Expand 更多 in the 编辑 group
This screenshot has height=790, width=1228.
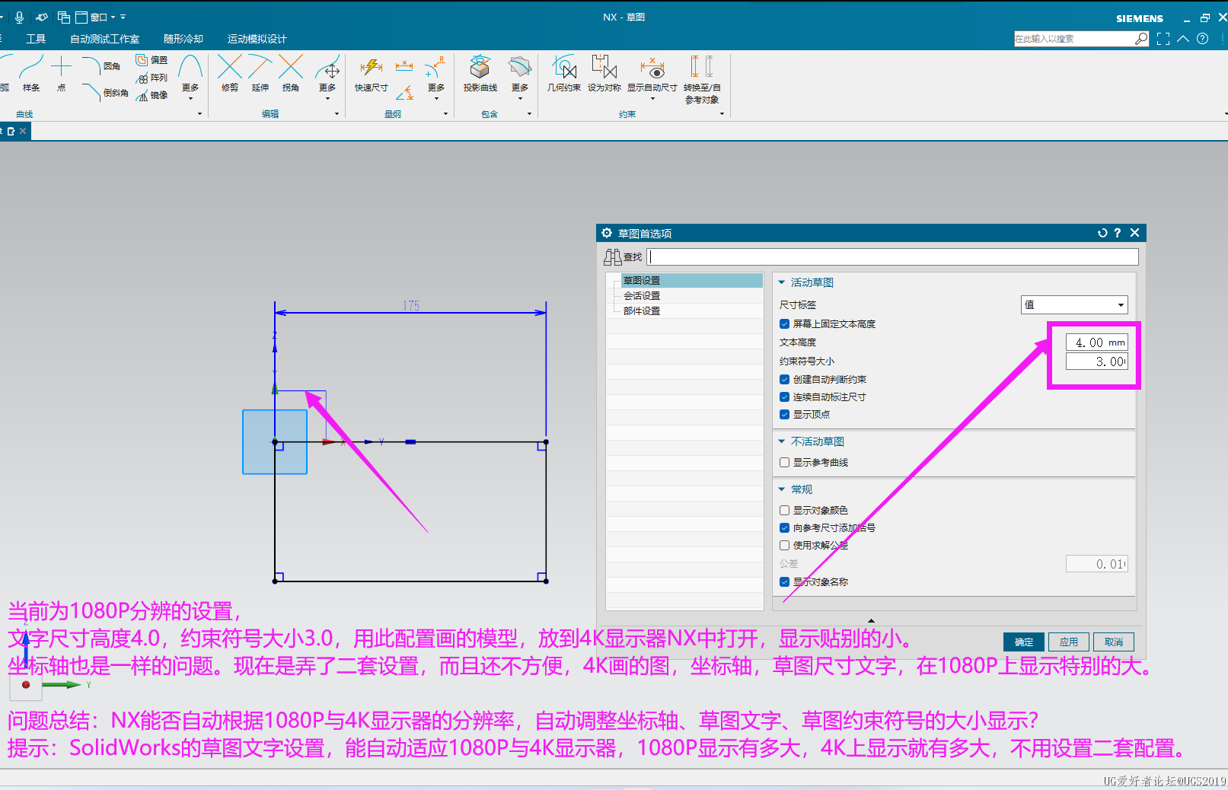pos(327,77)
